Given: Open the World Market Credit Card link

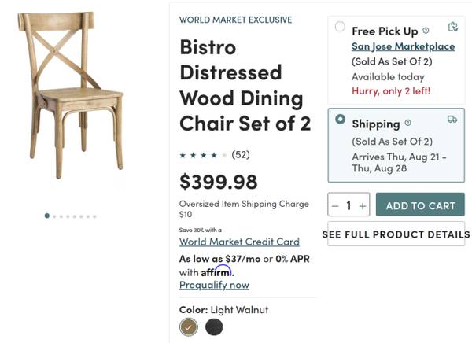Looking at the screenshot, I should coord(239,242).
